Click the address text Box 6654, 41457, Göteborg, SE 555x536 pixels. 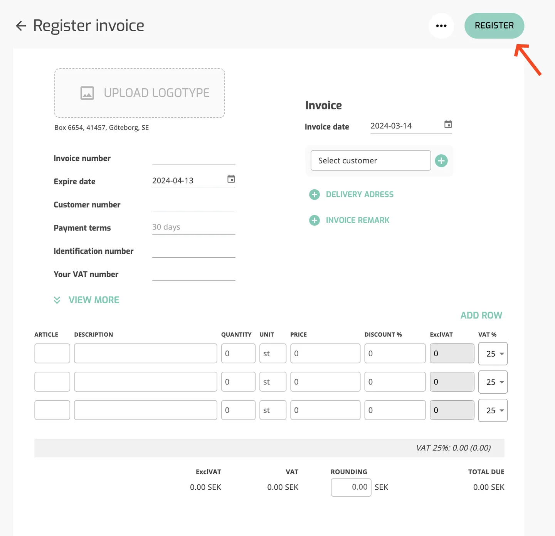click(102, 128)
